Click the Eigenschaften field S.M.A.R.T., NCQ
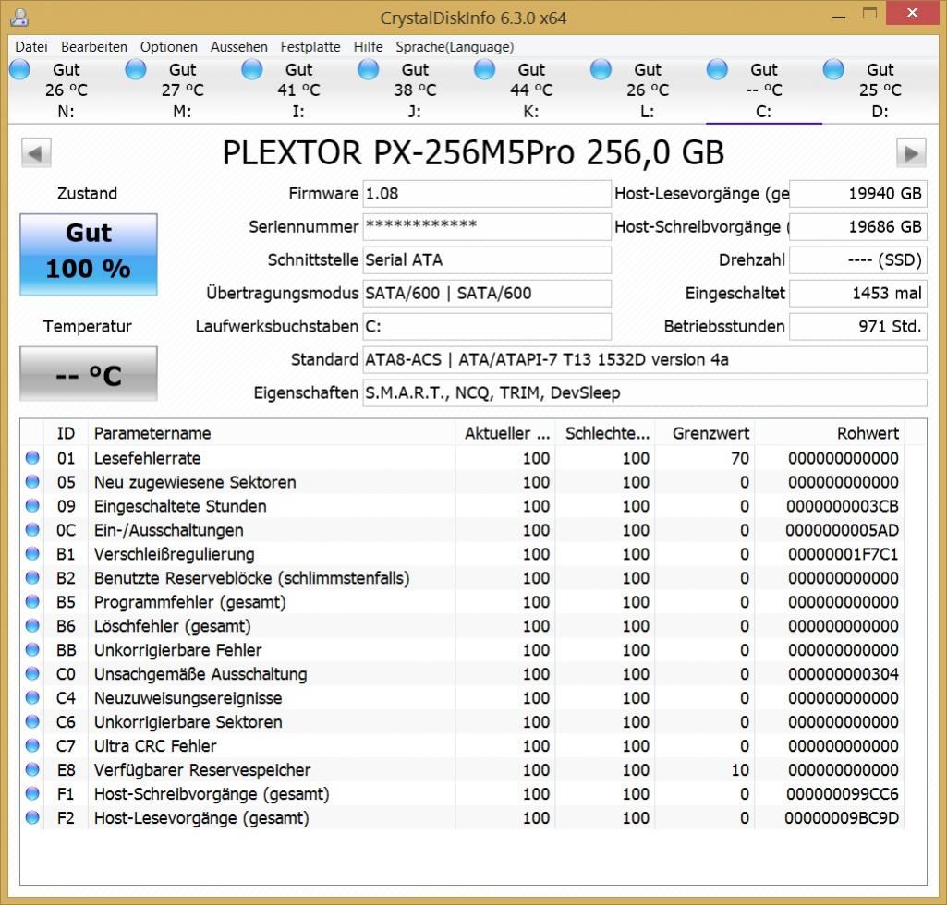This screenshot has height=905, width=947. coord(644,393)
